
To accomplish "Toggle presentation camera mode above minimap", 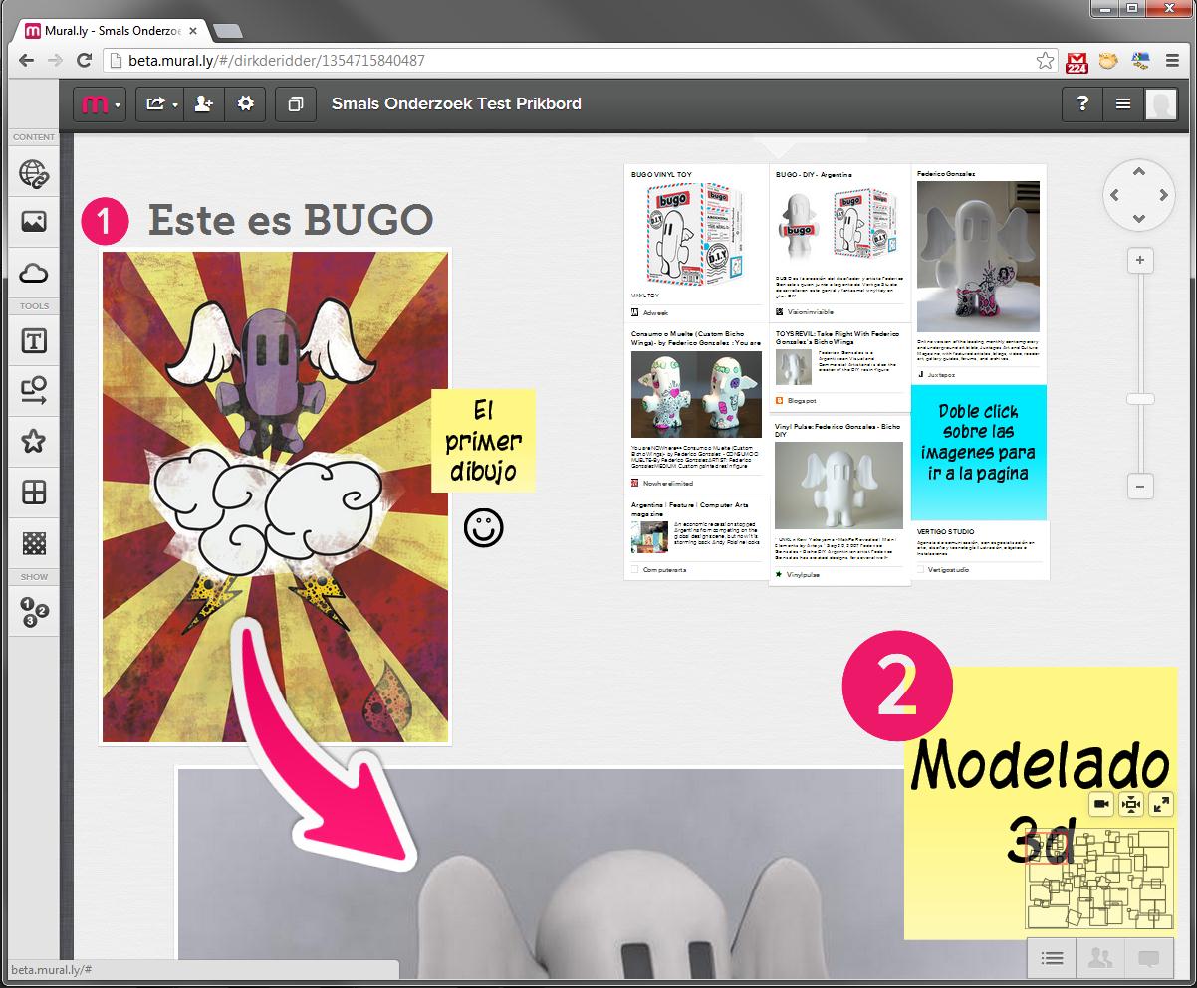I will tap(1100, 805).
